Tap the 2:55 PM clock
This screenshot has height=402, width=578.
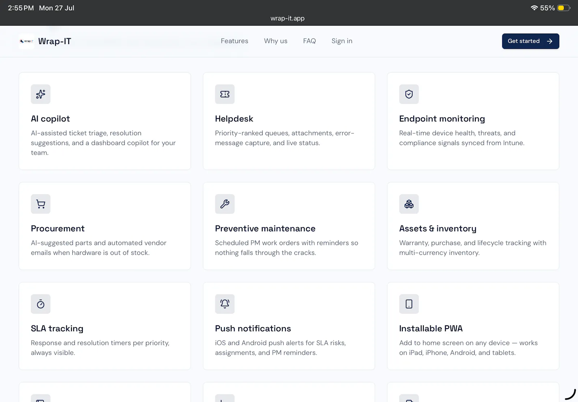[21, 8]
